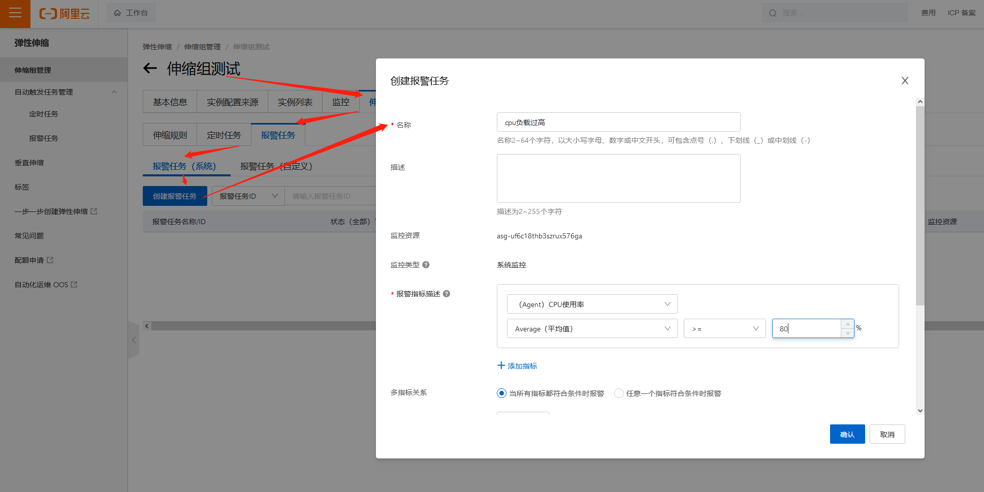984x492 pixels.
Task: Open 垂直伸缩 in sidebar
Action: pos(29,163)
